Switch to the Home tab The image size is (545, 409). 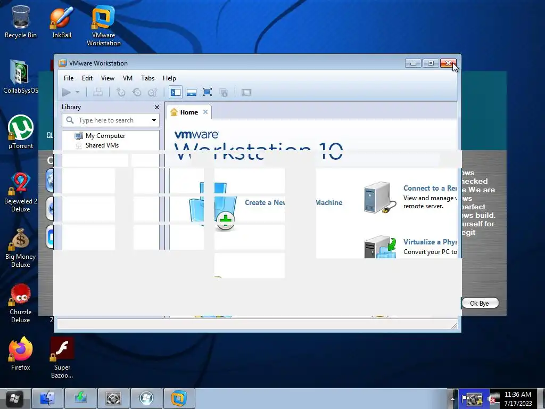[189, 112]
